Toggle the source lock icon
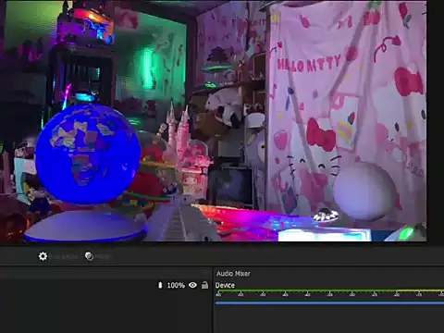444x333 pixels. pos(204,285)
